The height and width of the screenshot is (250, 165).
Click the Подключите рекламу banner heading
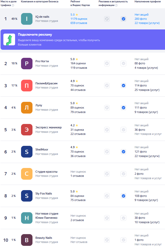(35, 35)
